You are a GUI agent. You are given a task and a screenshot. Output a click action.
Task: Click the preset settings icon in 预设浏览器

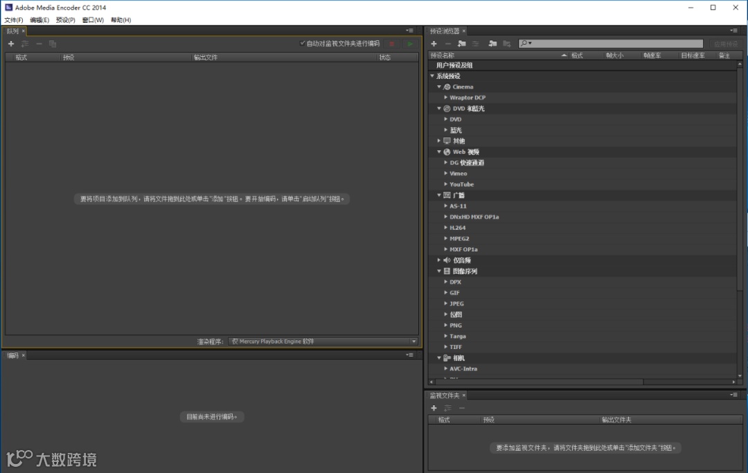(476, 44)
